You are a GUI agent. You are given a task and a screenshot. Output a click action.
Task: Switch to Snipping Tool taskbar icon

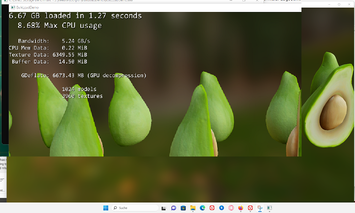(x=260, y=208)
